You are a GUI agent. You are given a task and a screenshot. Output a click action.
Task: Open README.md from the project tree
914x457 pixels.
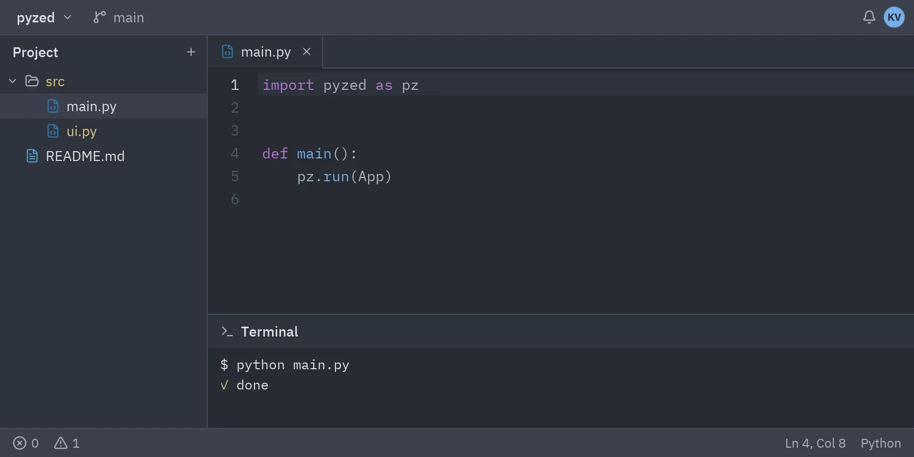[103, 156]
